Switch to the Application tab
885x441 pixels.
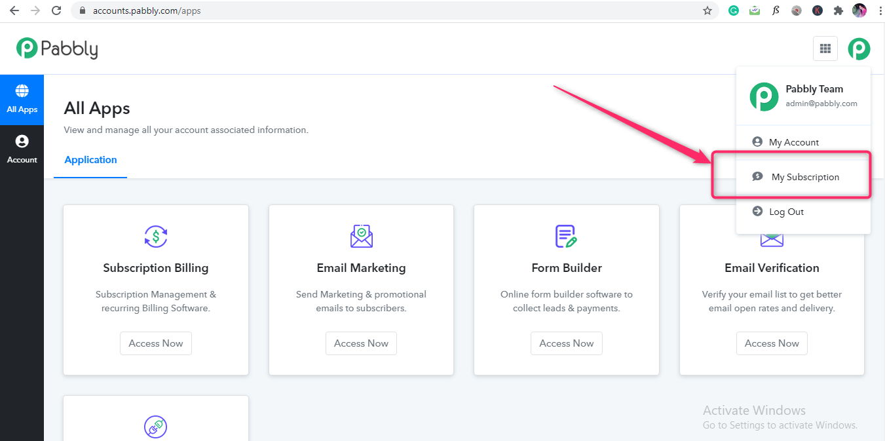(x=90, y=160)
